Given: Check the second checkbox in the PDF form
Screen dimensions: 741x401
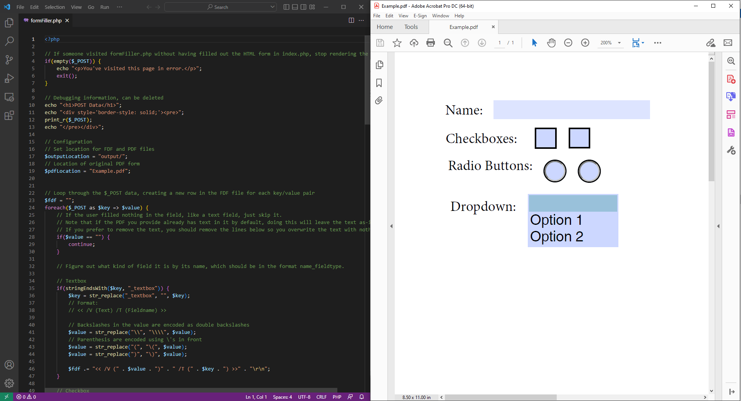Looking at the screenshot, I should point(579,138).
